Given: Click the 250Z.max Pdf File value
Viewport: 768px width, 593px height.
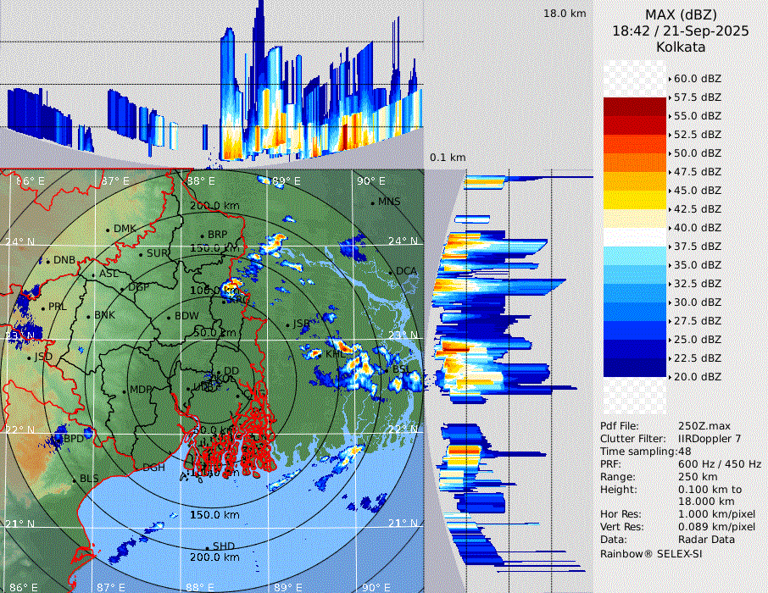Looking at the screenshot, I should (x=699, y=426).
